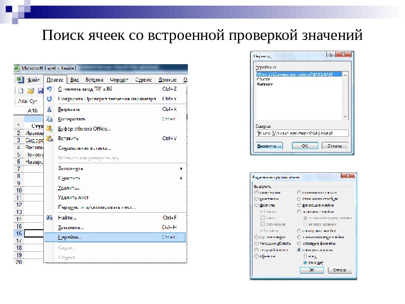405x304 pixels.
Task: Click the Copy icon beside Копировать
Action: click(49, 119)
